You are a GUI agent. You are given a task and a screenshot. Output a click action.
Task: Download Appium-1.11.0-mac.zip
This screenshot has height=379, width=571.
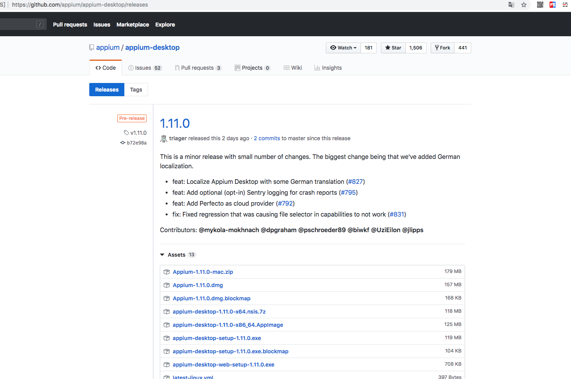pyautogui.click(x=203, y=272)
